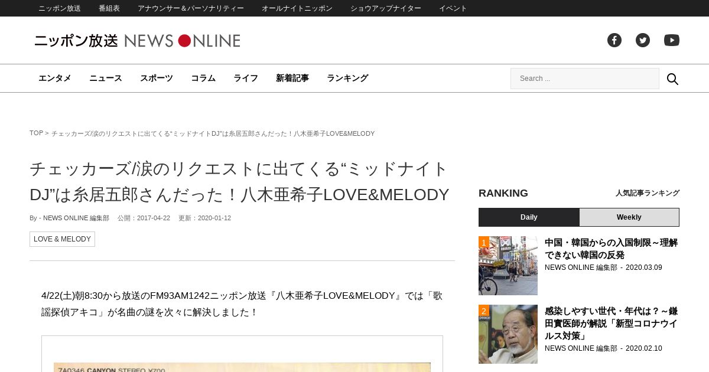Click TOP breadcrumb link
The image size is (709, 372).
[36, 133]
